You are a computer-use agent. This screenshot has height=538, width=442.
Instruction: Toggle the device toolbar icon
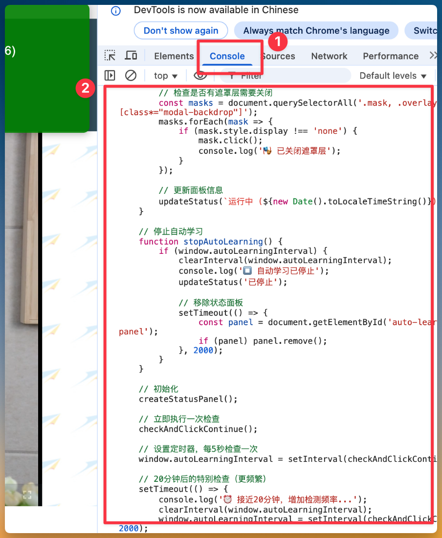click(x=131, y=56)
